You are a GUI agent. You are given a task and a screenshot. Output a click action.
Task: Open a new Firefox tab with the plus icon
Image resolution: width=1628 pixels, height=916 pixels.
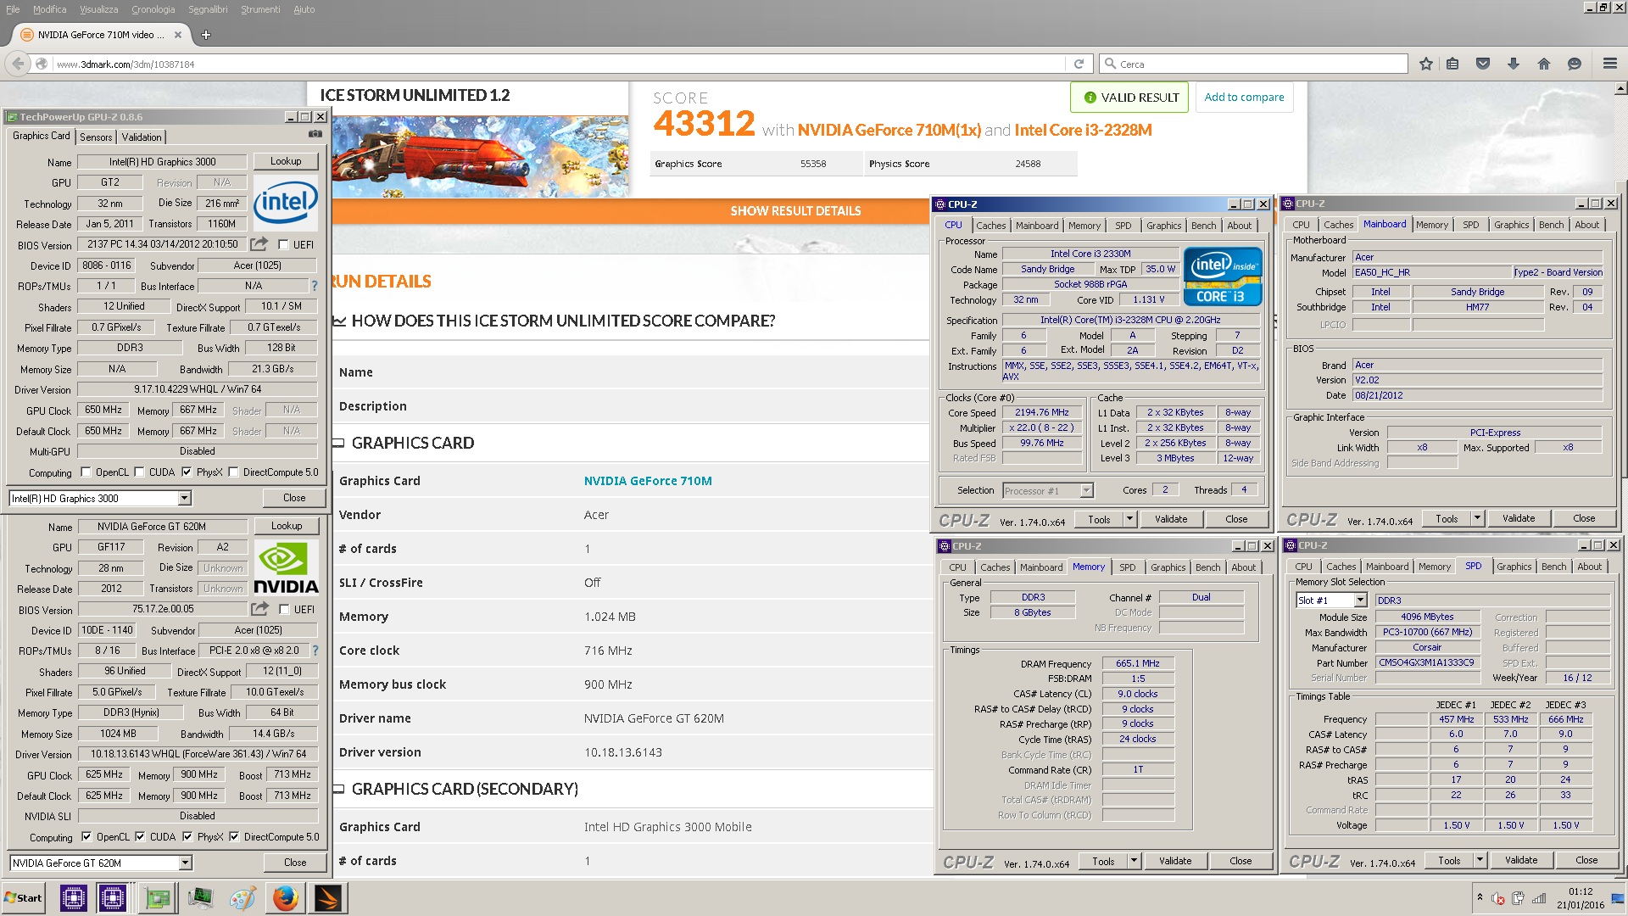[206, 35]
